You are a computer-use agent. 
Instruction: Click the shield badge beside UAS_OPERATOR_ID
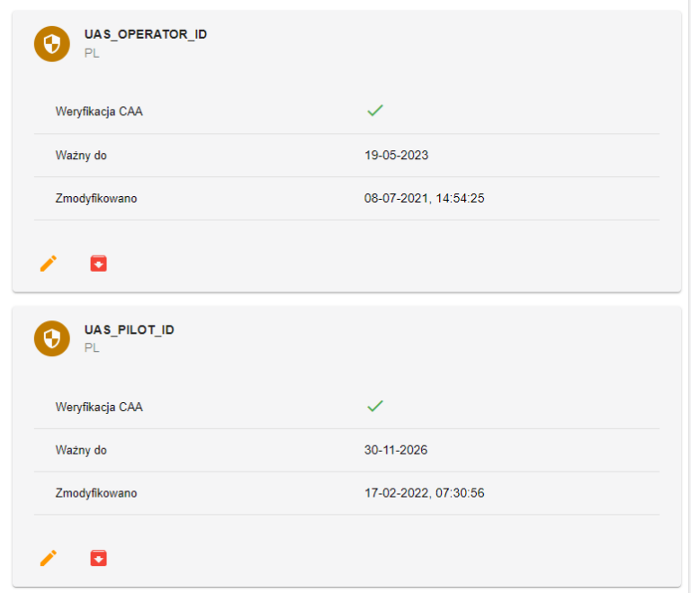(x=52, y=44)
